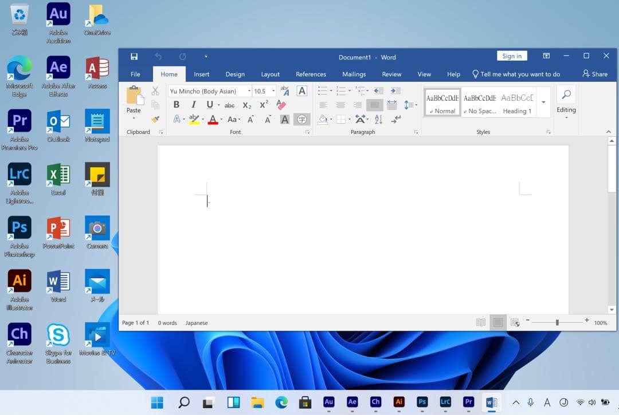Click the Save icon in title bar
619x415 pixels.
coord(134,56)
